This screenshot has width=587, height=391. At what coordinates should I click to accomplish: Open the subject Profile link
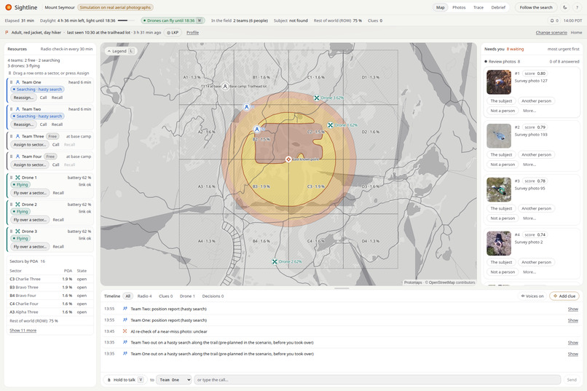click(x=192, y=33)
